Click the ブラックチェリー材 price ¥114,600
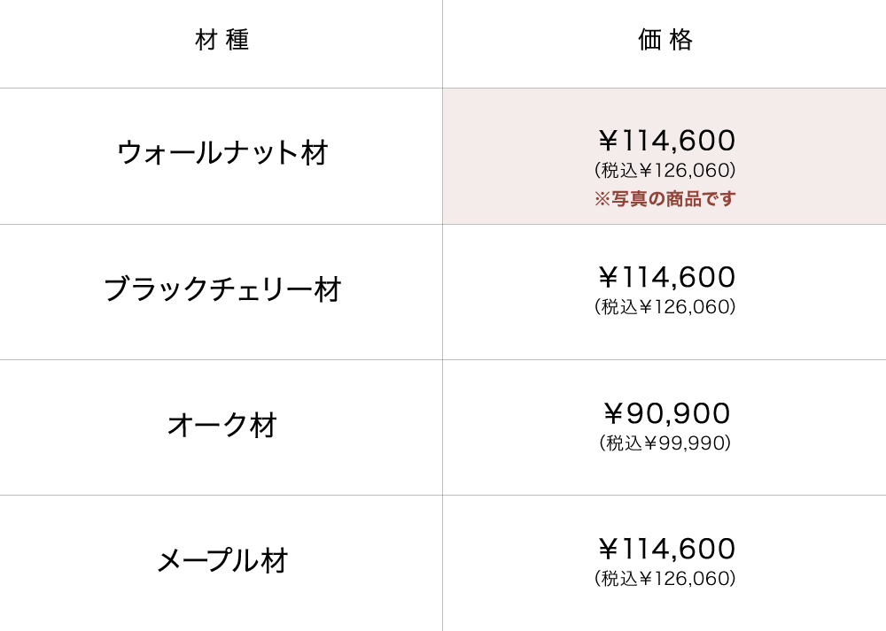This screenshot has width=886, height=631. tap(666, 277)
